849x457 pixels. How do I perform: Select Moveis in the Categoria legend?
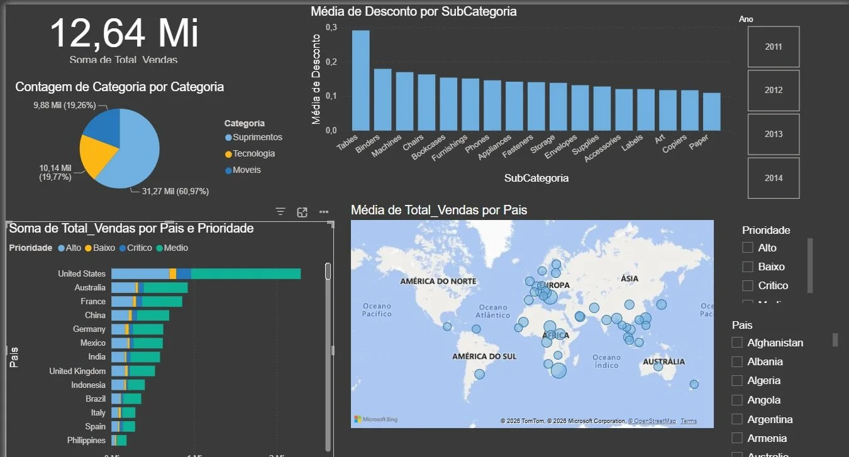point(243,170)
